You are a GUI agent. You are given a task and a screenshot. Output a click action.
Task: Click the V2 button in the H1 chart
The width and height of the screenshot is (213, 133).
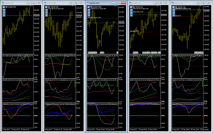coord(131,10)
